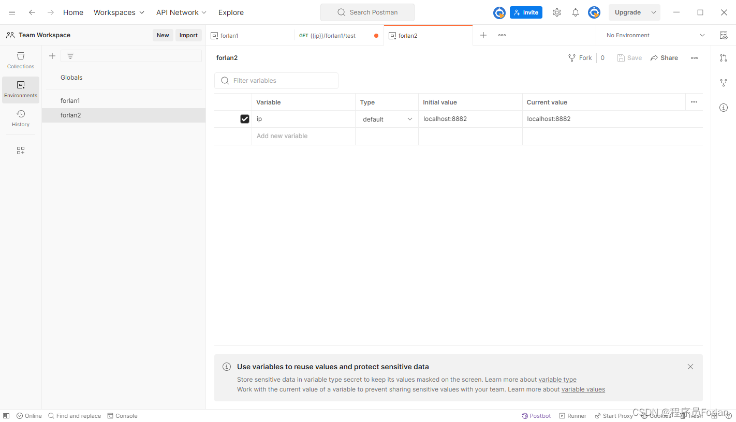Click the Invite button
The width and height of the screenshot is (736, 422).
526,12
